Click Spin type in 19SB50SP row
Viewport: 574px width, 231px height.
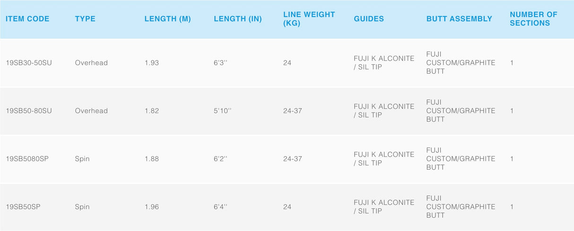click(x=82, y=207)
